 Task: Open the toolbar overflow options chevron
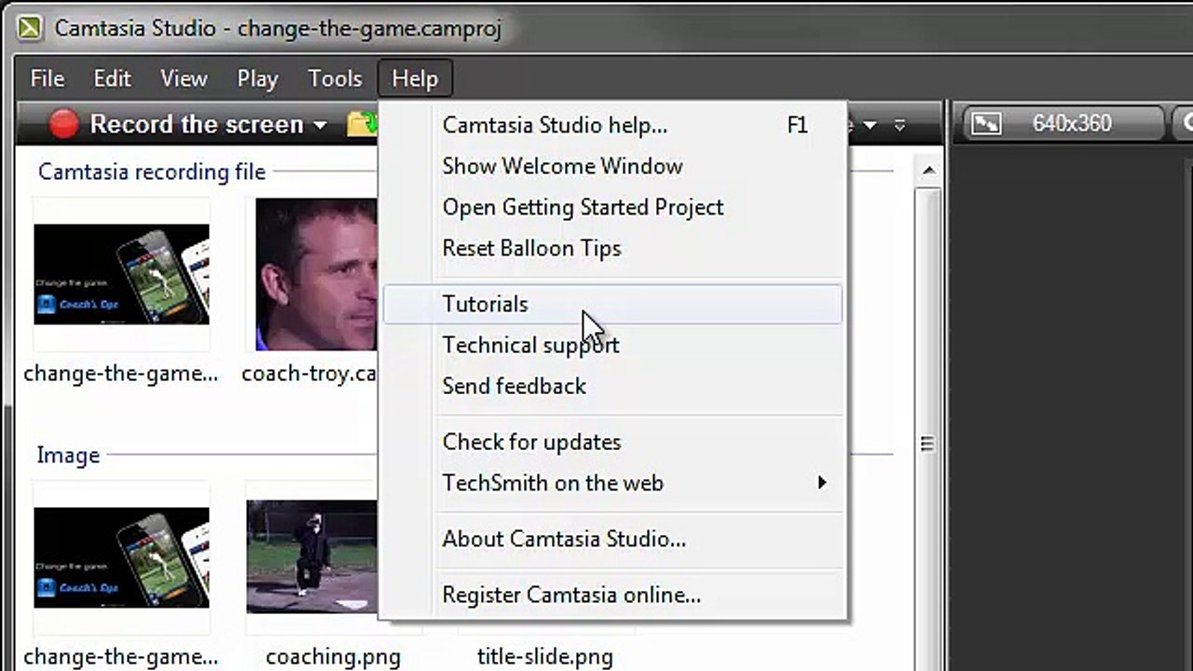point(899,125)
